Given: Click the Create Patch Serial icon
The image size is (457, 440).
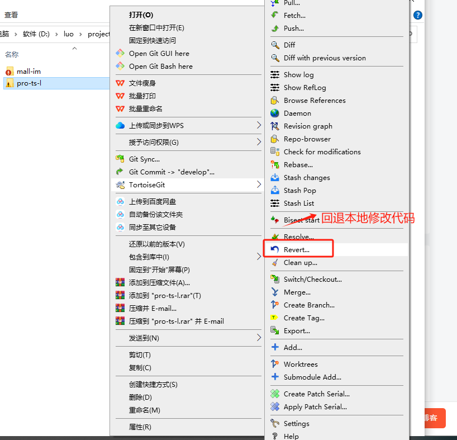Looking at the screenshot, I should pyautogui.click(x=274, y=394).
